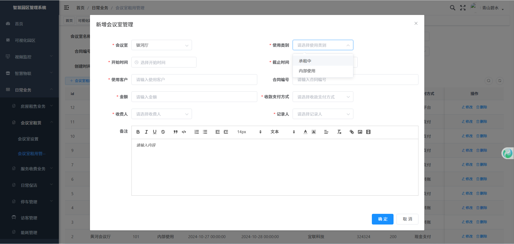The height and width of the screenshot is (244, 514).
Task: Apply italic formatting in the editor toolbar
Action: (x=146, y=132)
